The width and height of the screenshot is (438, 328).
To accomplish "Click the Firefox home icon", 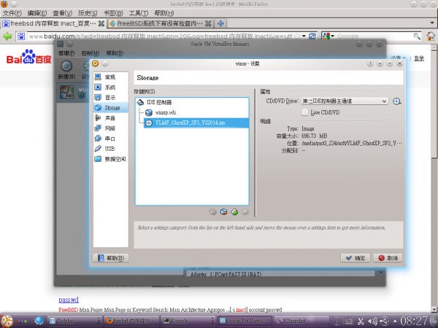I will pyautogui.click(x=431, y=36).
